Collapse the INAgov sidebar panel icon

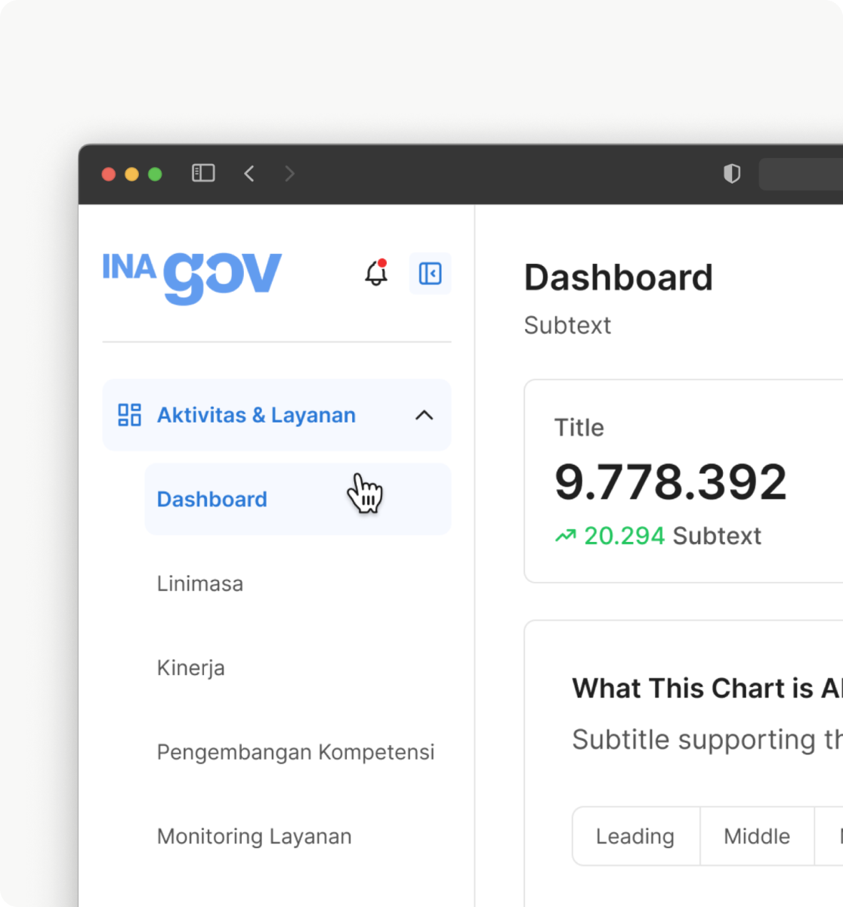(430, 273)
